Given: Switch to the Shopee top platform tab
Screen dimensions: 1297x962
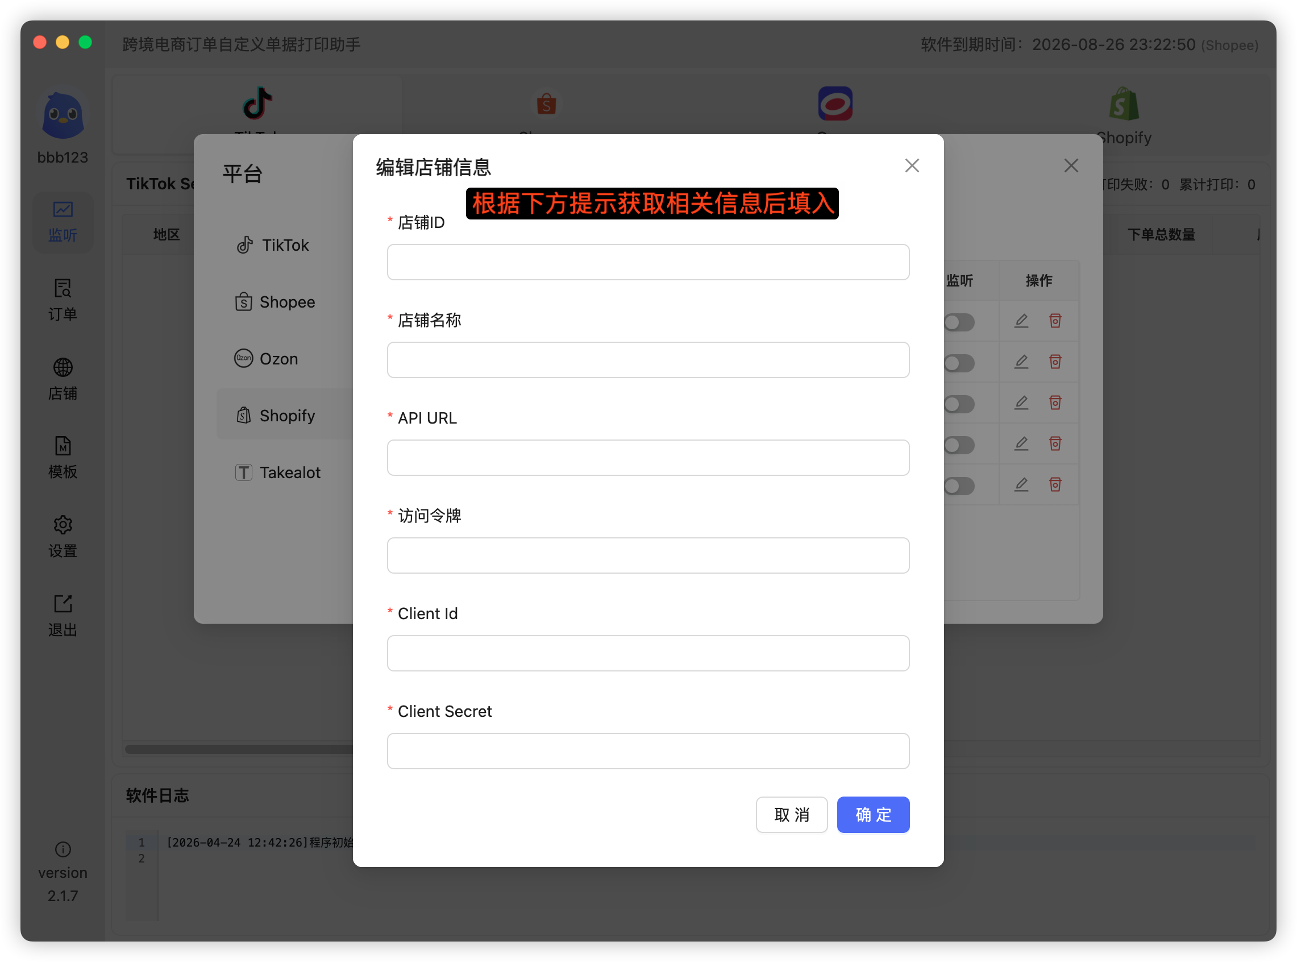Looking at the screenshot, I should (x=546, y=114).
